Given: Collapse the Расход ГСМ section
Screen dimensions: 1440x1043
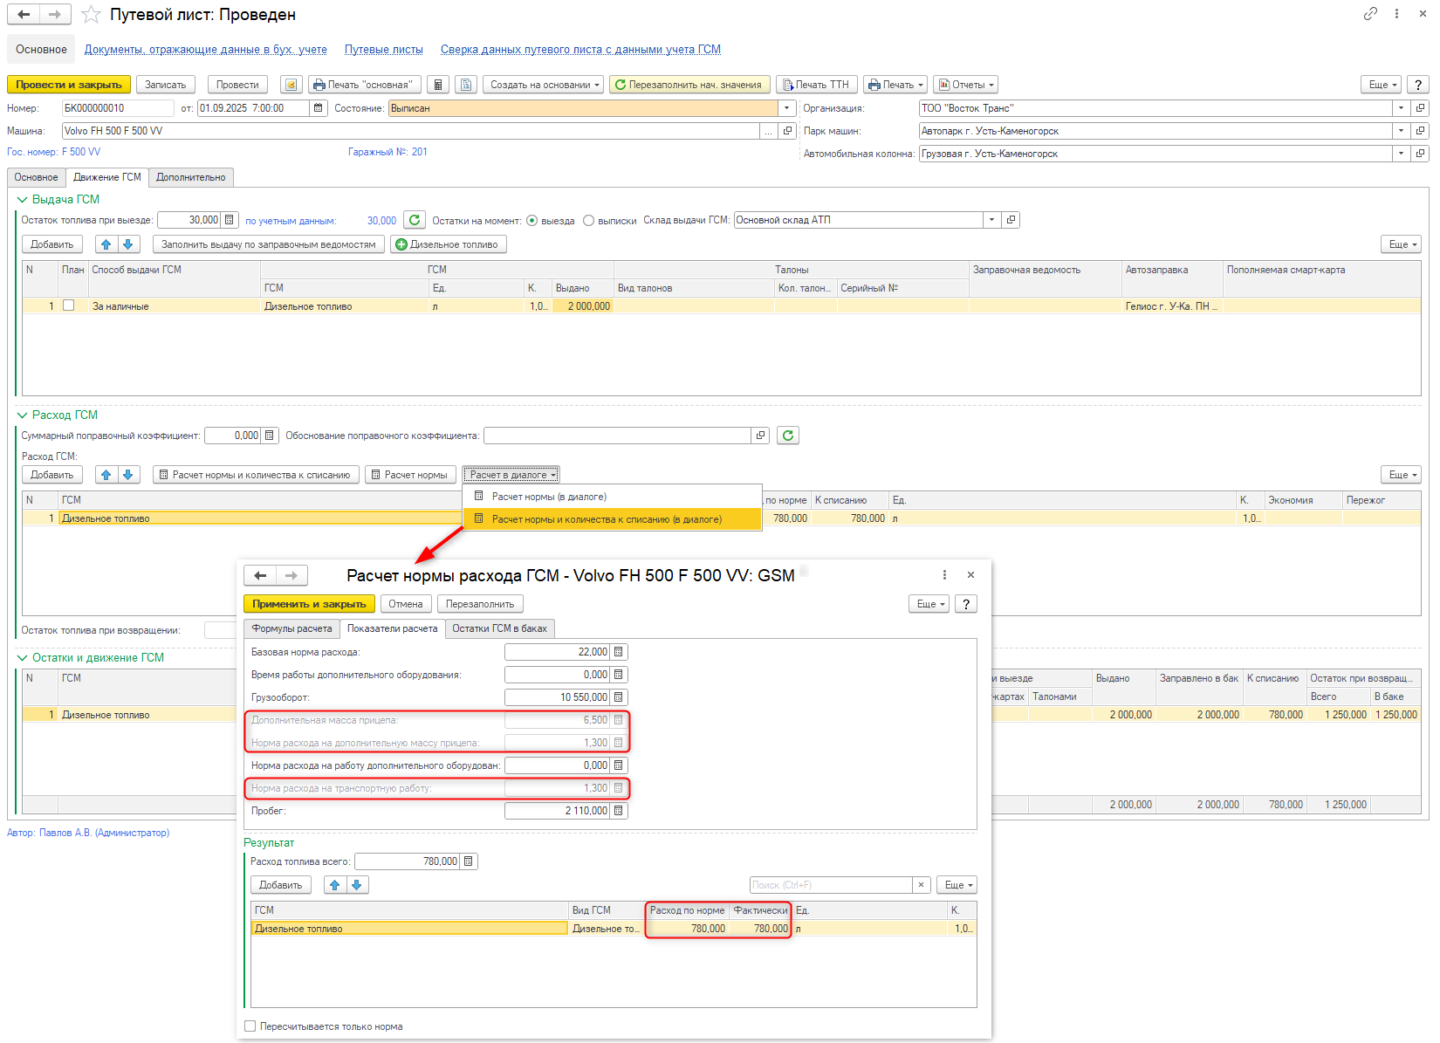Looking at the screenshot, I should click(23, 415).
